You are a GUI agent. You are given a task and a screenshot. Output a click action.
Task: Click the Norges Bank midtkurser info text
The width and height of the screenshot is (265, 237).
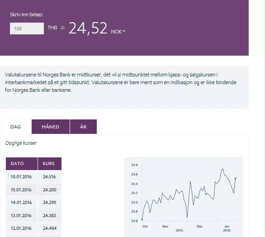(x=121, y=82)
